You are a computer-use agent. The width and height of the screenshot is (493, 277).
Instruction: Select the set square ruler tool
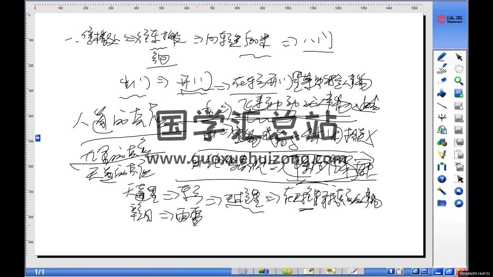pos(442,155)
